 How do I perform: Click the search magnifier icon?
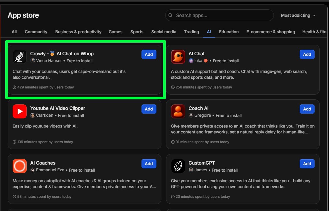coord(171,15)
